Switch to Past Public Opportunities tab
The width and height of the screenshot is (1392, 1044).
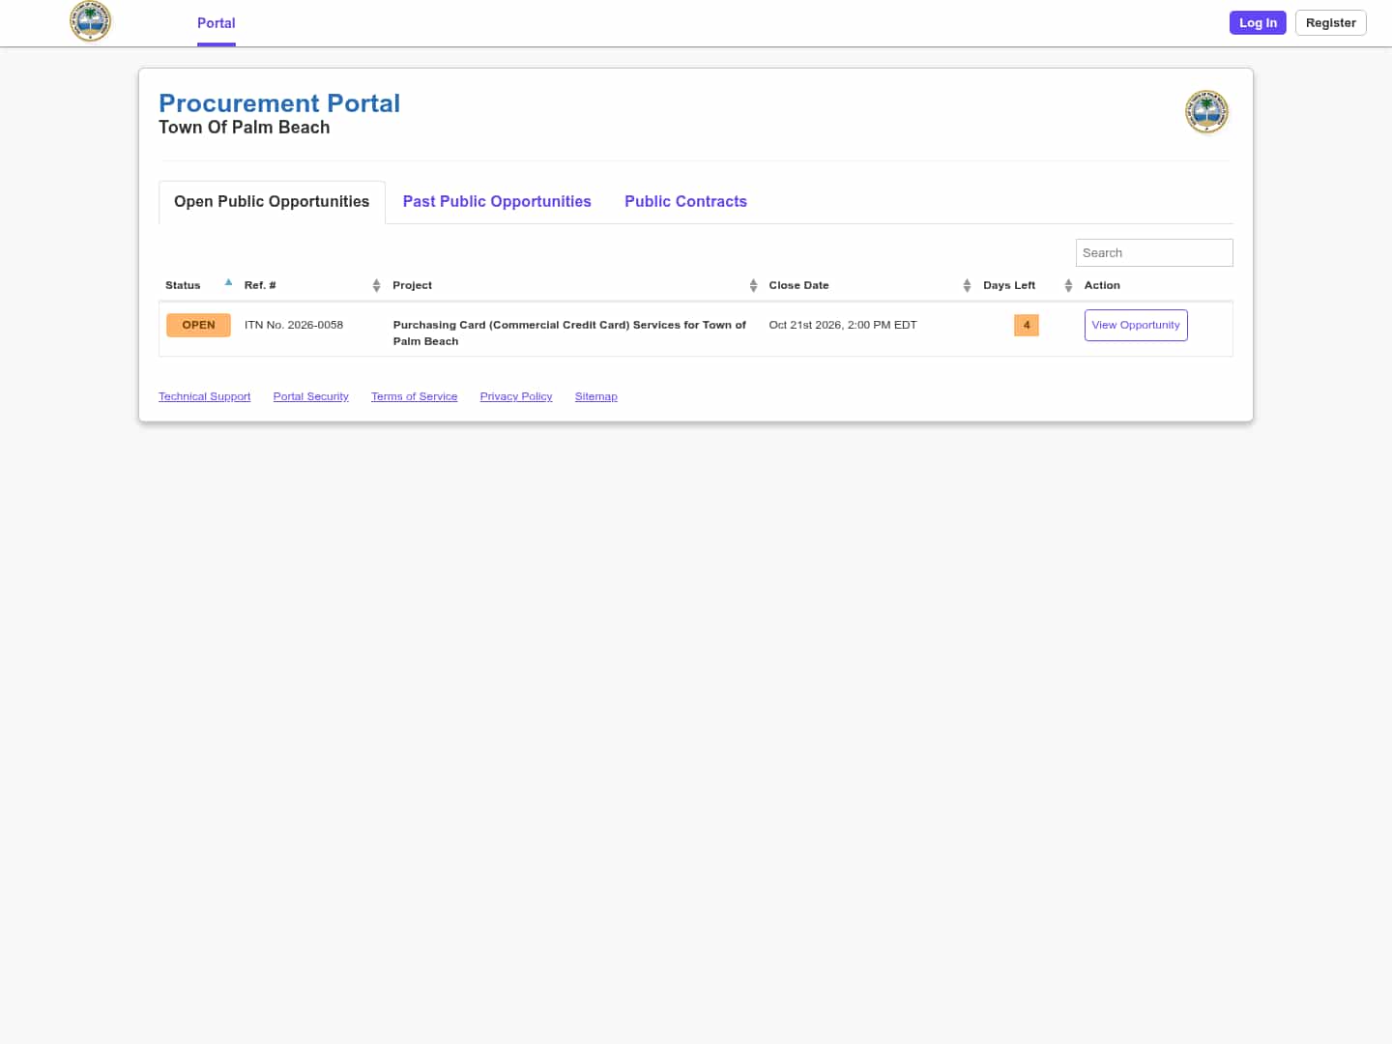(497, 201)
